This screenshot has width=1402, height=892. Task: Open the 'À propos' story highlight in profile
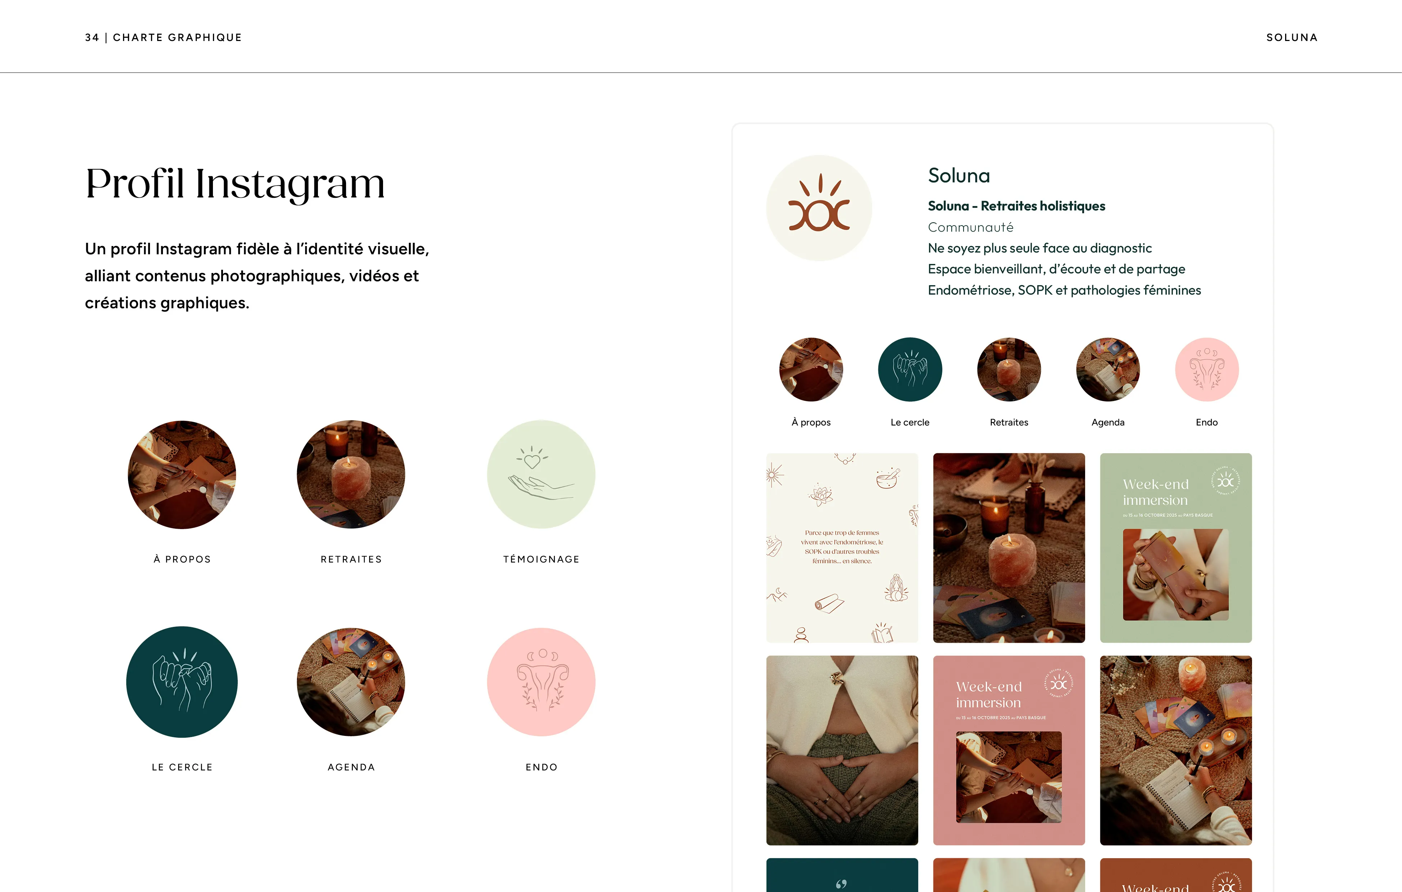pyautogui.click(x=811, y=369)
